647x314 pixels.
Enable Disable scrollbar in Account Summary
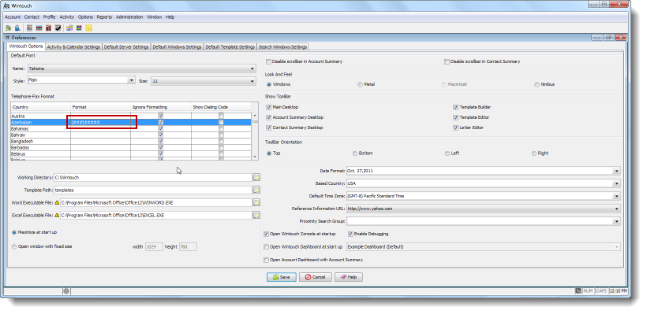click(x=268, y=61)
